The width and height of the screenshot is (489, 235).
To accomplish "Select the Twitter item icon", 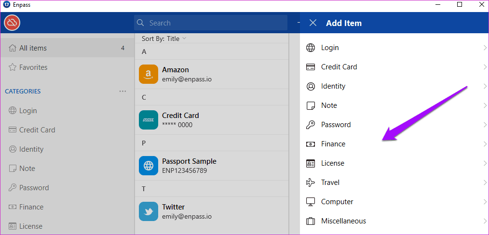I will click(x=149, y=211).
